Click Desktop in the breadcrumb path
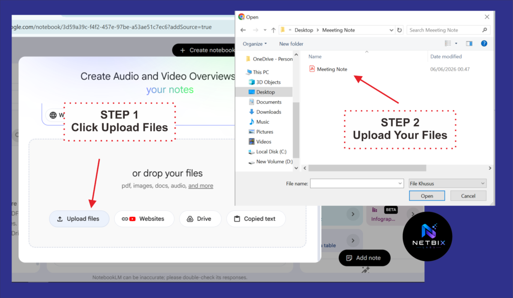 click(x=304, y=30)
